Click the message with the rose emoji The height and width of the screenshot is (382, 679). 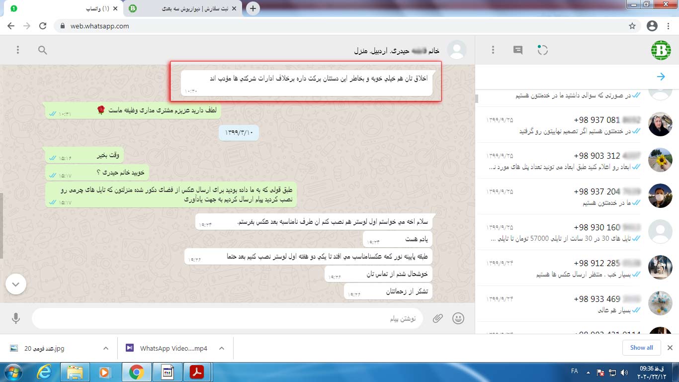[x=133, y=111]
